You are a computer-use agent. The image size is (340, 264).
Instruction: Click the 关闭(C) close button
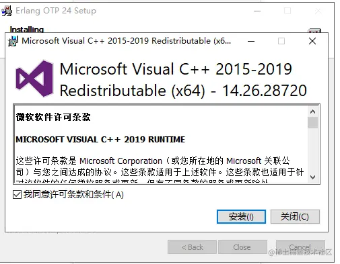295,216
